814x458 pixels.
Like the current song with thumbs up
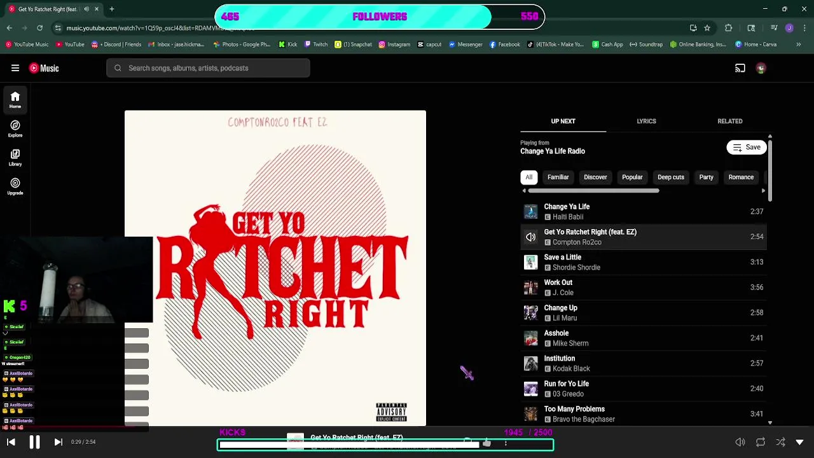(486, 442)
